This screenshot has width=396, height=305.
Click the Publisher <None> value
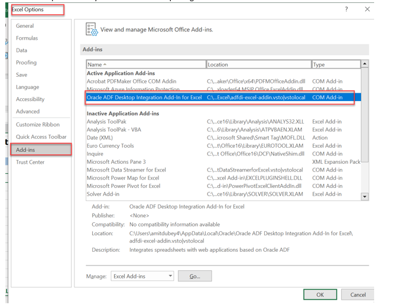click(x=139, y=216)
